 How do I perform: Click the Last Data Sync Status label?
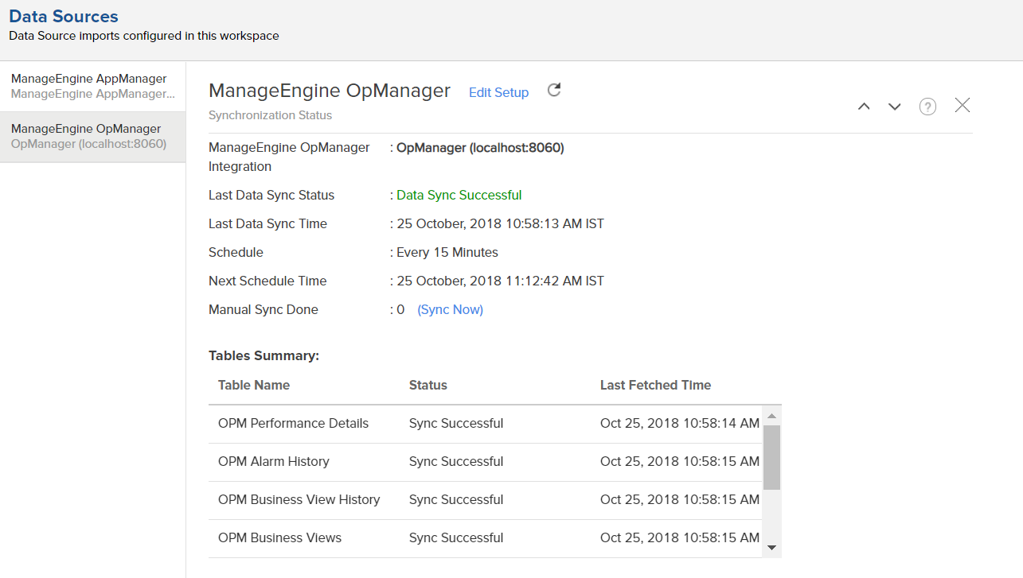[x=271, y=195]
